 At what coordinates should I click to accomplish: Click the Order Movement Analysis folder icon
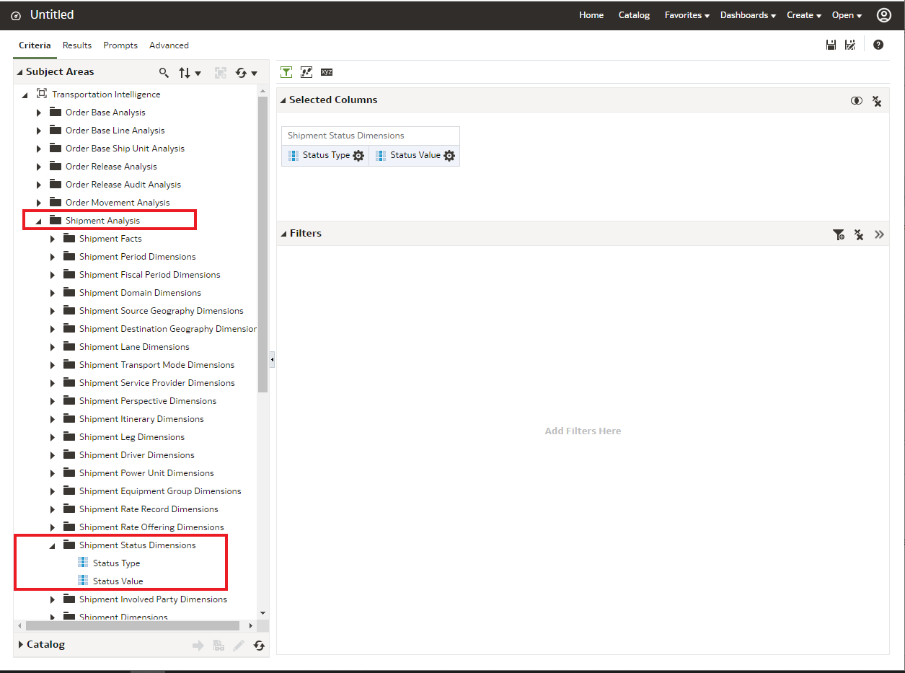56,202
